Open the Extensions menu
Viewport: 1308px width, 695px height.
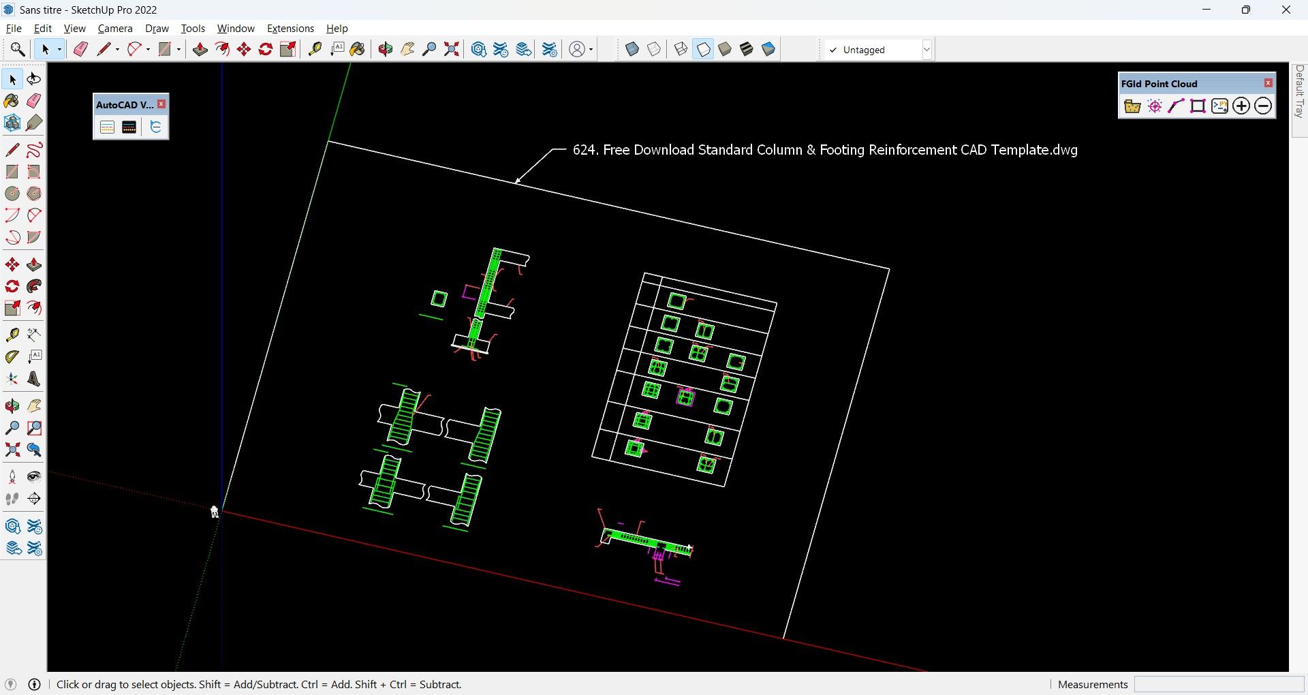pos(290,29)
